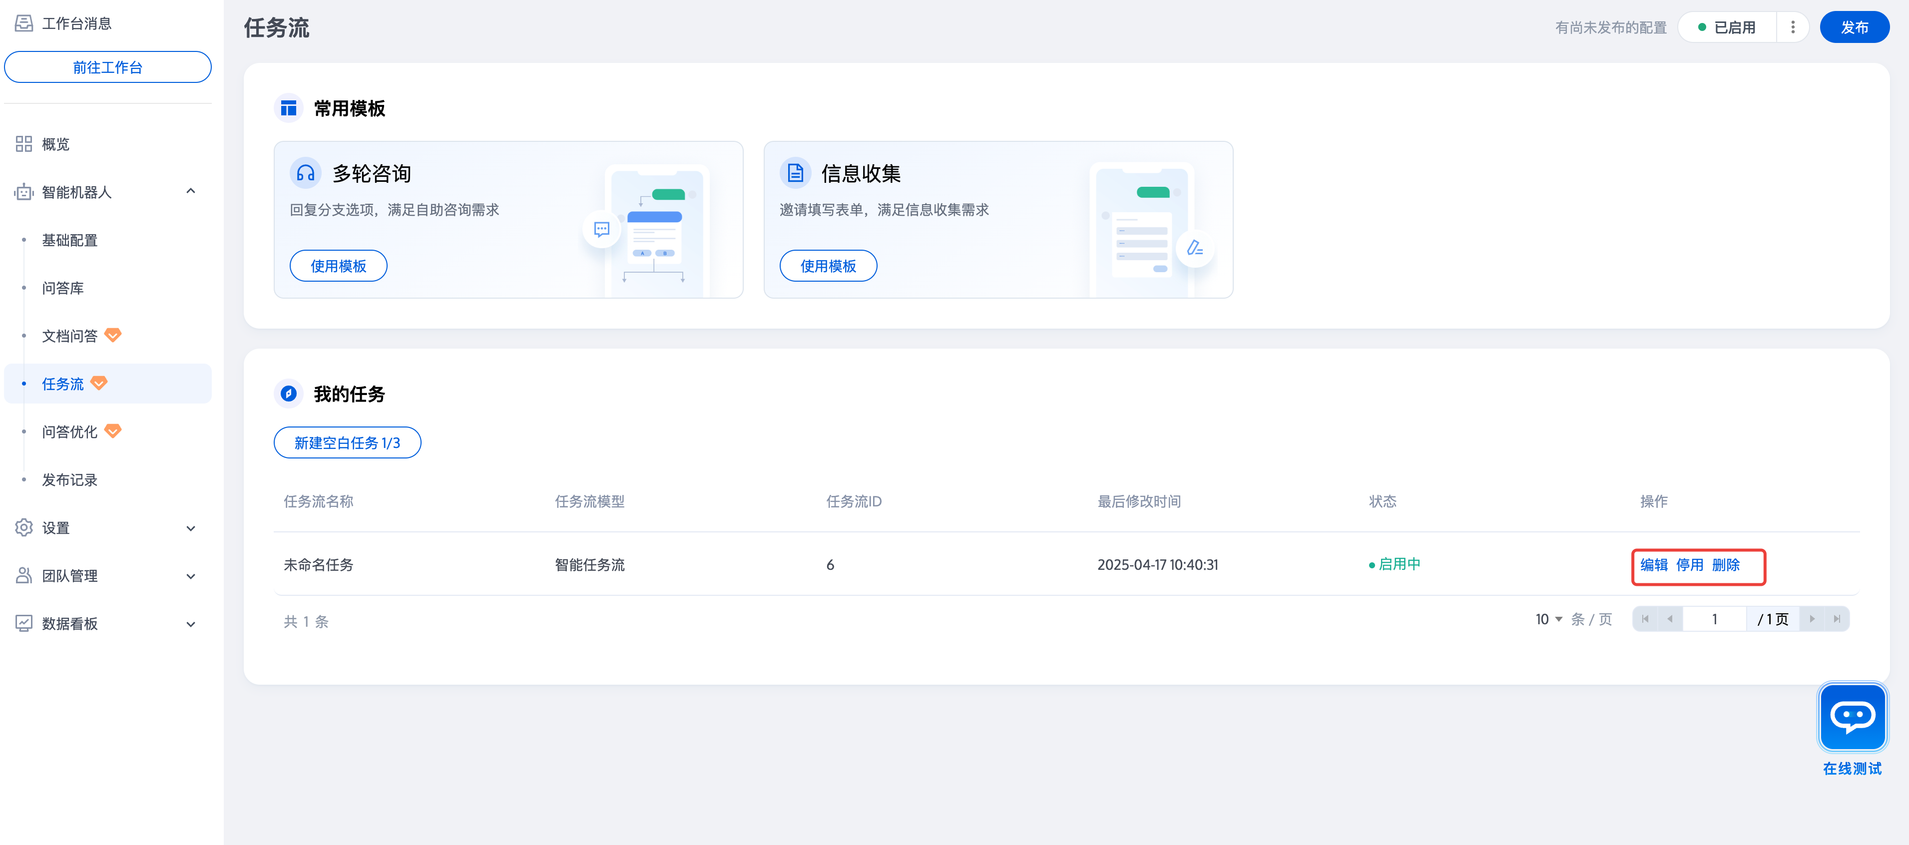Go to the last page arrow
The height and width of the screenshot is (845, 1909).
click(x=1837, y=619)
